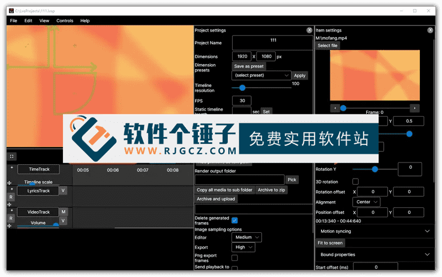Click the height dimension field showing 1080
Screen dimensions: 442x277
pos(266,56)
